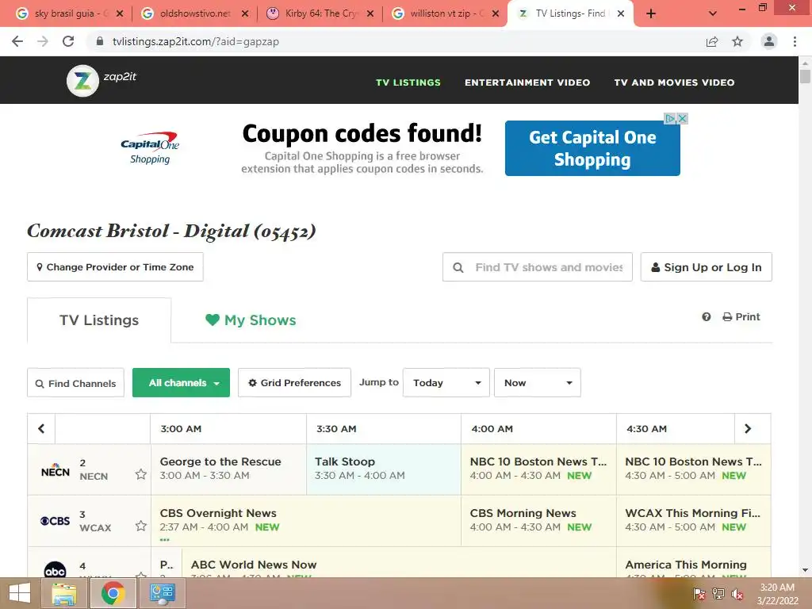812x609 pixels.
Task: Click the volume muted tray icon
Action: point(737,594)
